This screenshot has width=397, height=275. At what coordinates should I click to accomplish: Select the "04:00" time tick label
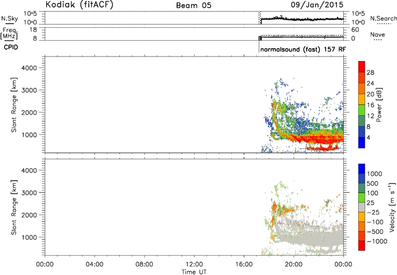click(94, 265)
